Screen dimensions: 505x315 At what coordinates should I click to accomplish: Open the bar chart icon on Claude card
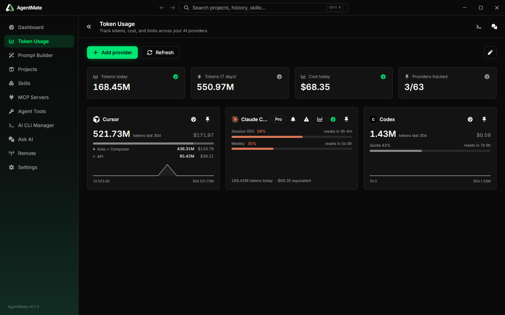pos(320,119)
